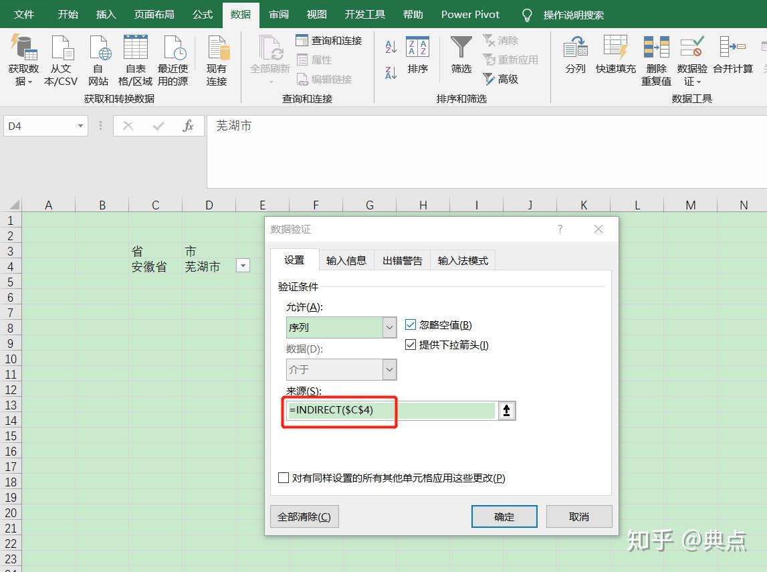Image resolution: width=767 pixels, height=572 pixels.
Task: Open Data Validation (数据验证) ribbon button
Action: (x=692, y=61)
